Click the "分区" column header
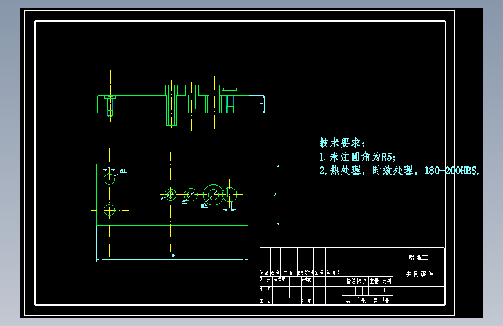 pos(288,273)
